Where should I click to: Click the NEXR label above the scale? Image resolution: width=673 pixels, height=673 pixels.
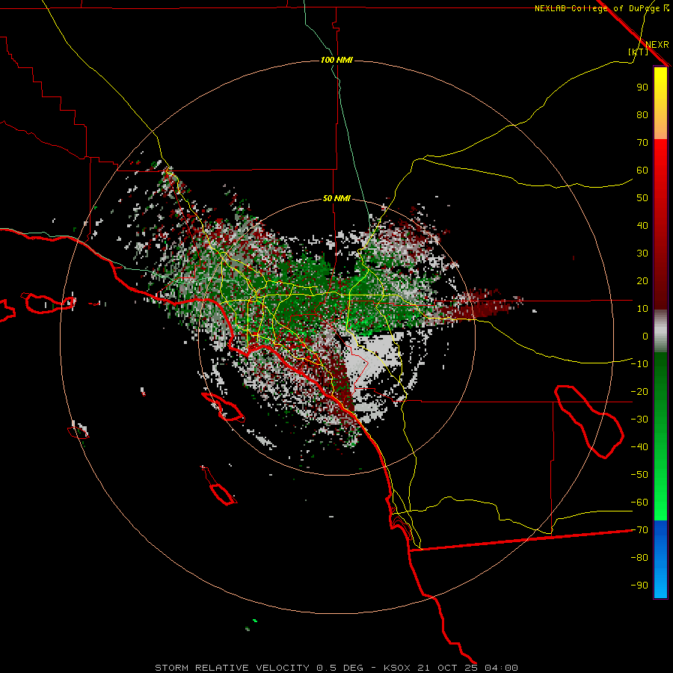click(657, 45)
